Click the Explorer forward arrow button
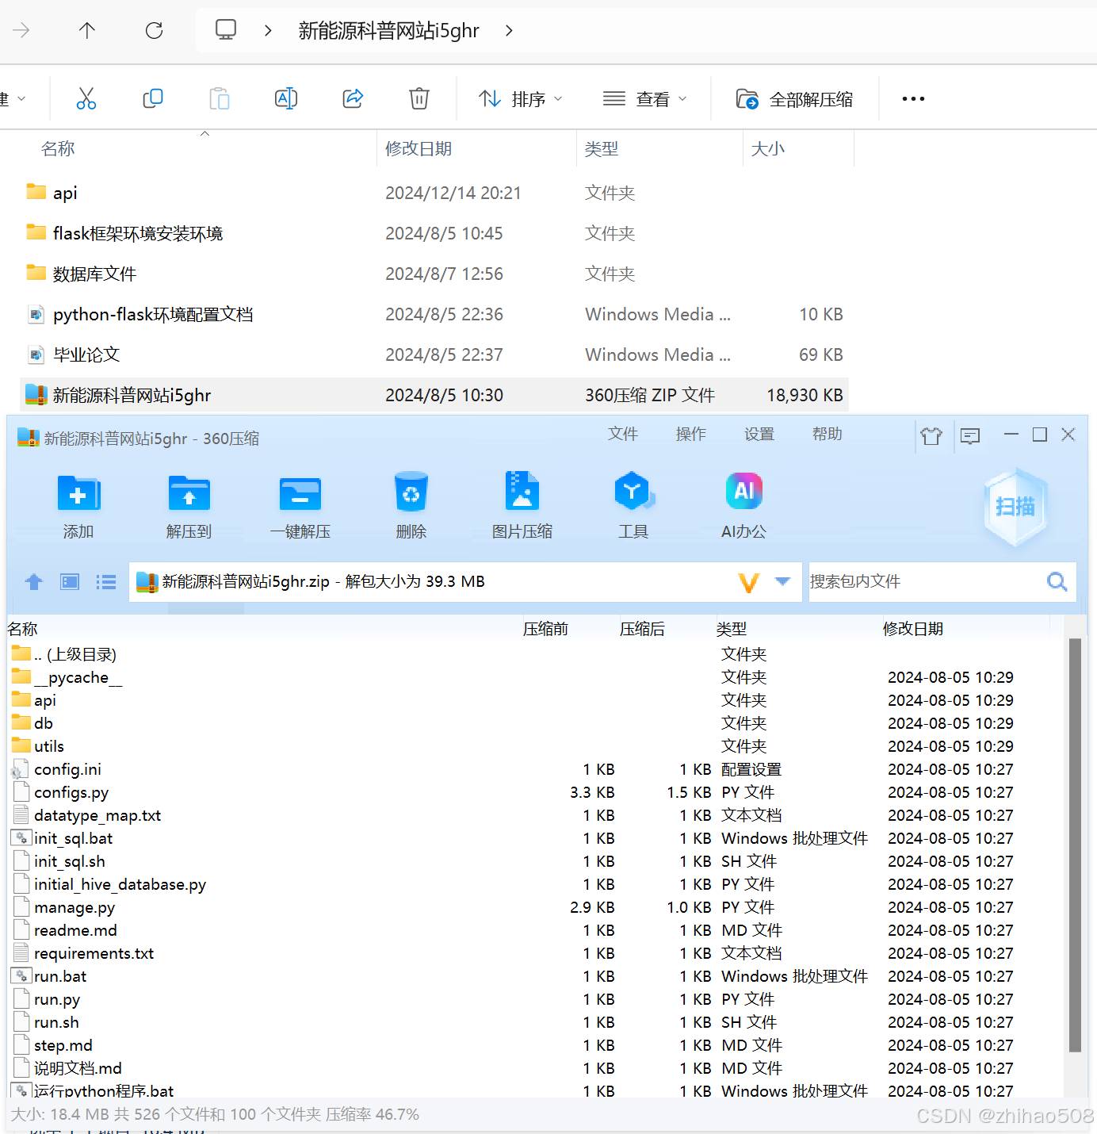The width and height of the screenshot is (1097, 1134). coord(21,30)
